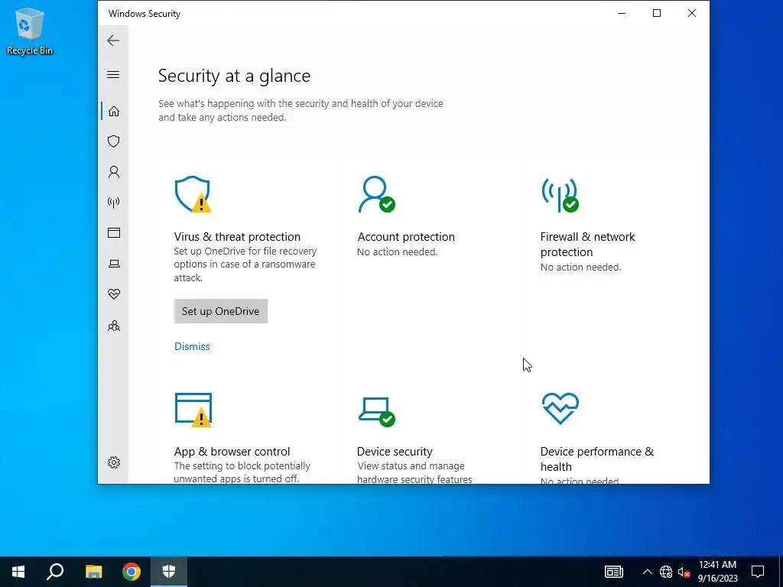The image size is (783, 587).
Task: Click "View status and manage hardware security features"
Action: coord(414,472)
